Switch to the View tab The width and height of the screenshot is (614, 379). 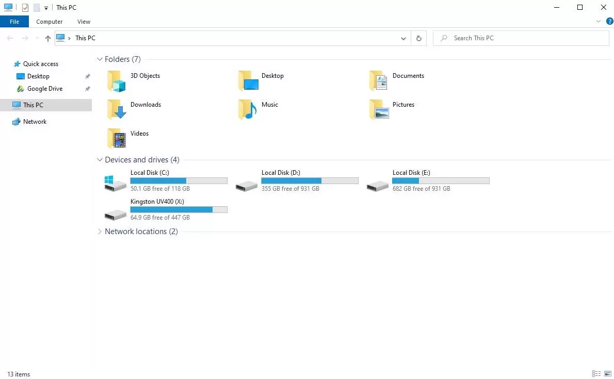click(x=84, y=21)
